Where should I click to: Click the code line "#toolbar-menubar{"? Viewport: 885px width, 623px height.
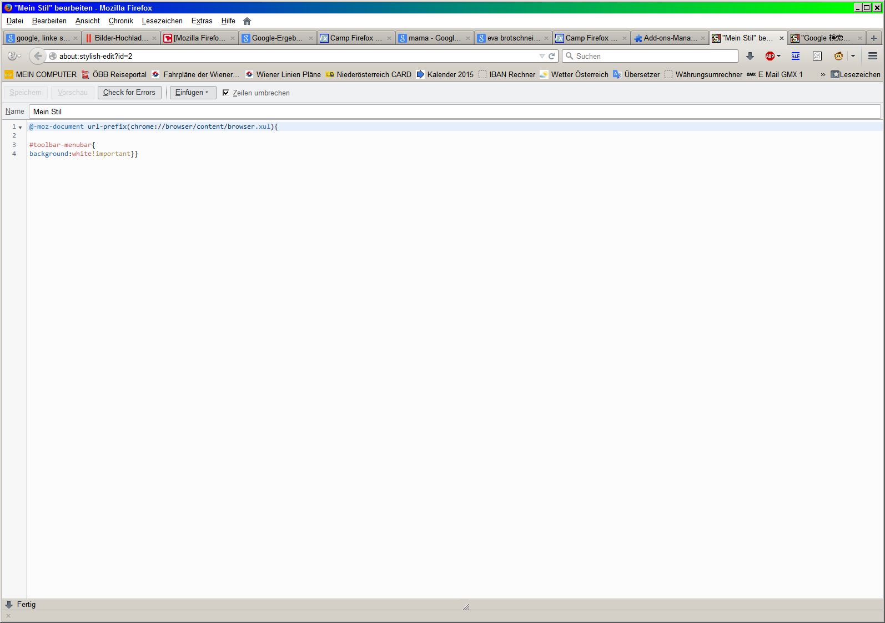coord(62,145)
